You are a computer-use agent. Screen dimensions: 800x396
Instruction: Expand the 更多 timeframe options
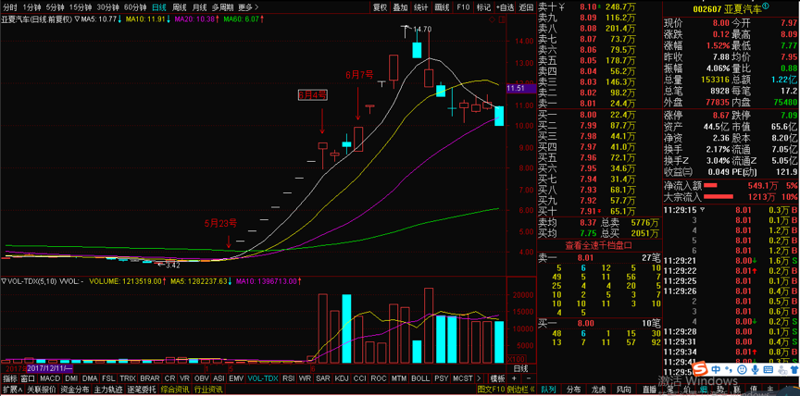247,6
